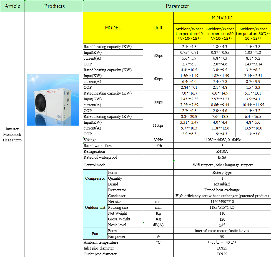
Task: Click the "8.8~20.9" heating capacity value
Action: (x=189, y=116)
